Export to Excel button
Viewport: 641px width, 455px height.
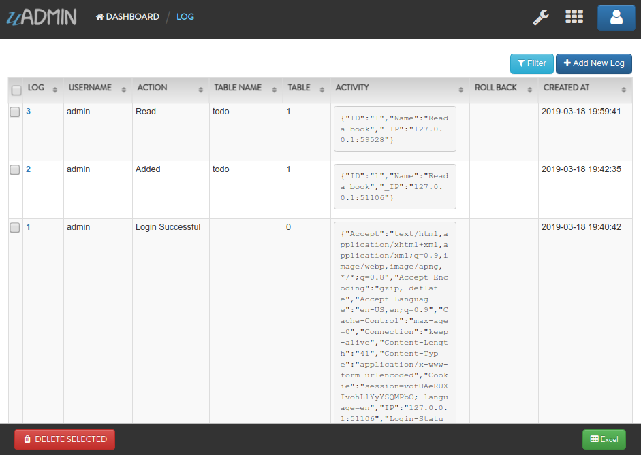click(x=604, y=439)
